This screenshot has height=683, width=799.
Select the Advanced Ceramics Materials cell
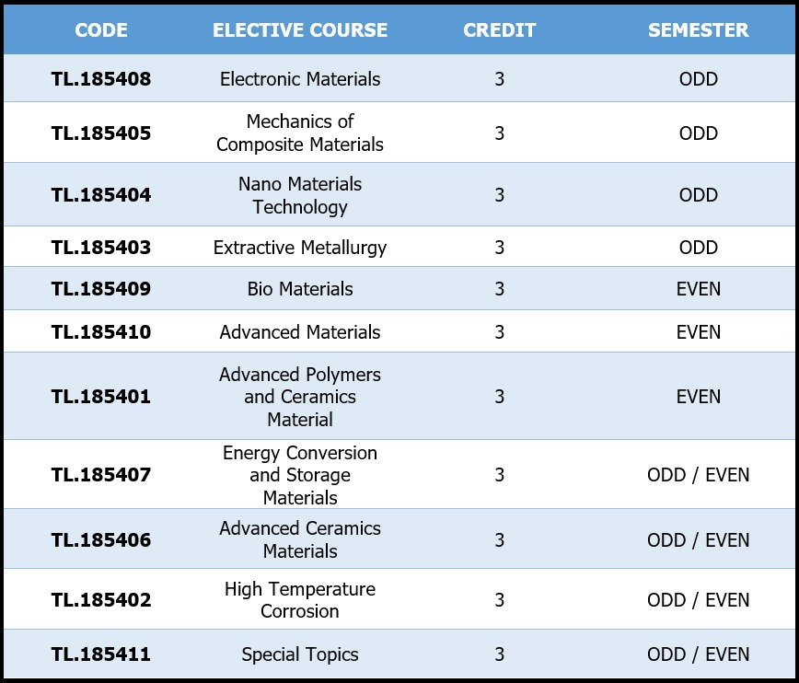click(300, 539)
